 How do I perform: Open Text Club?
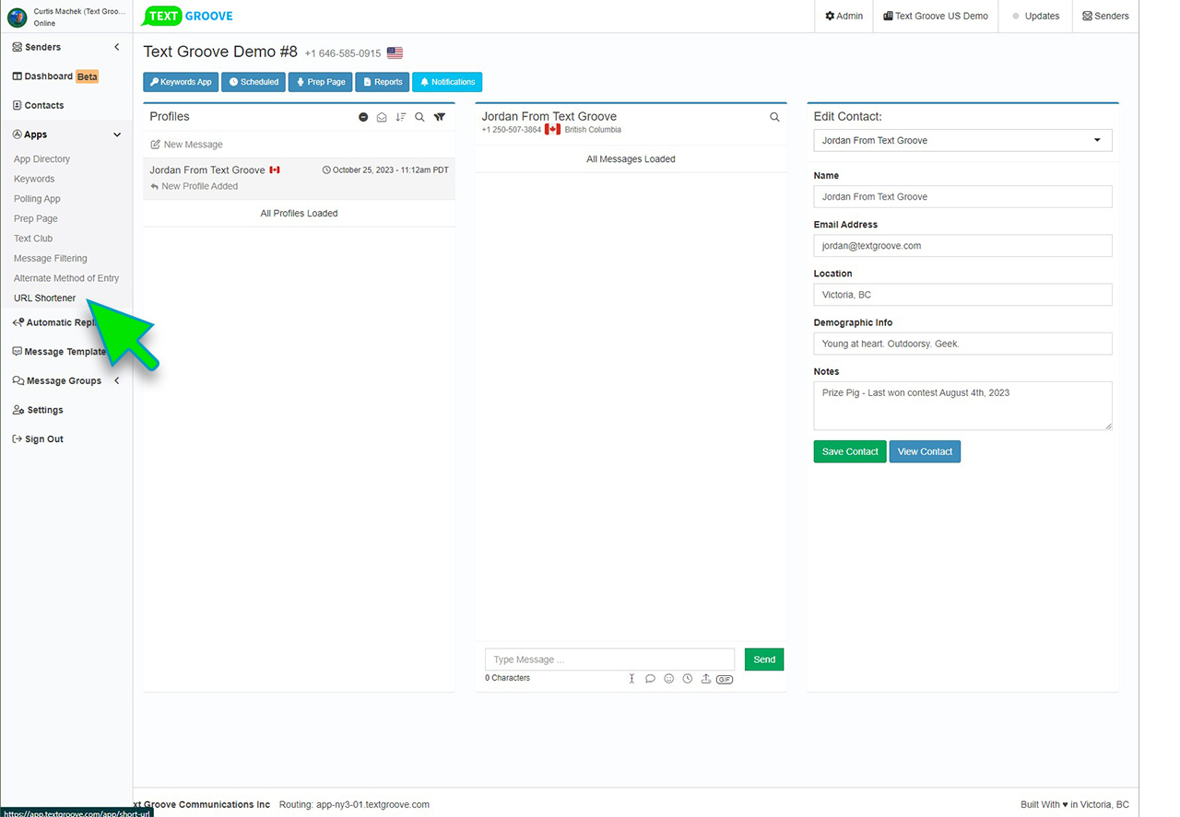click(33, 239)
